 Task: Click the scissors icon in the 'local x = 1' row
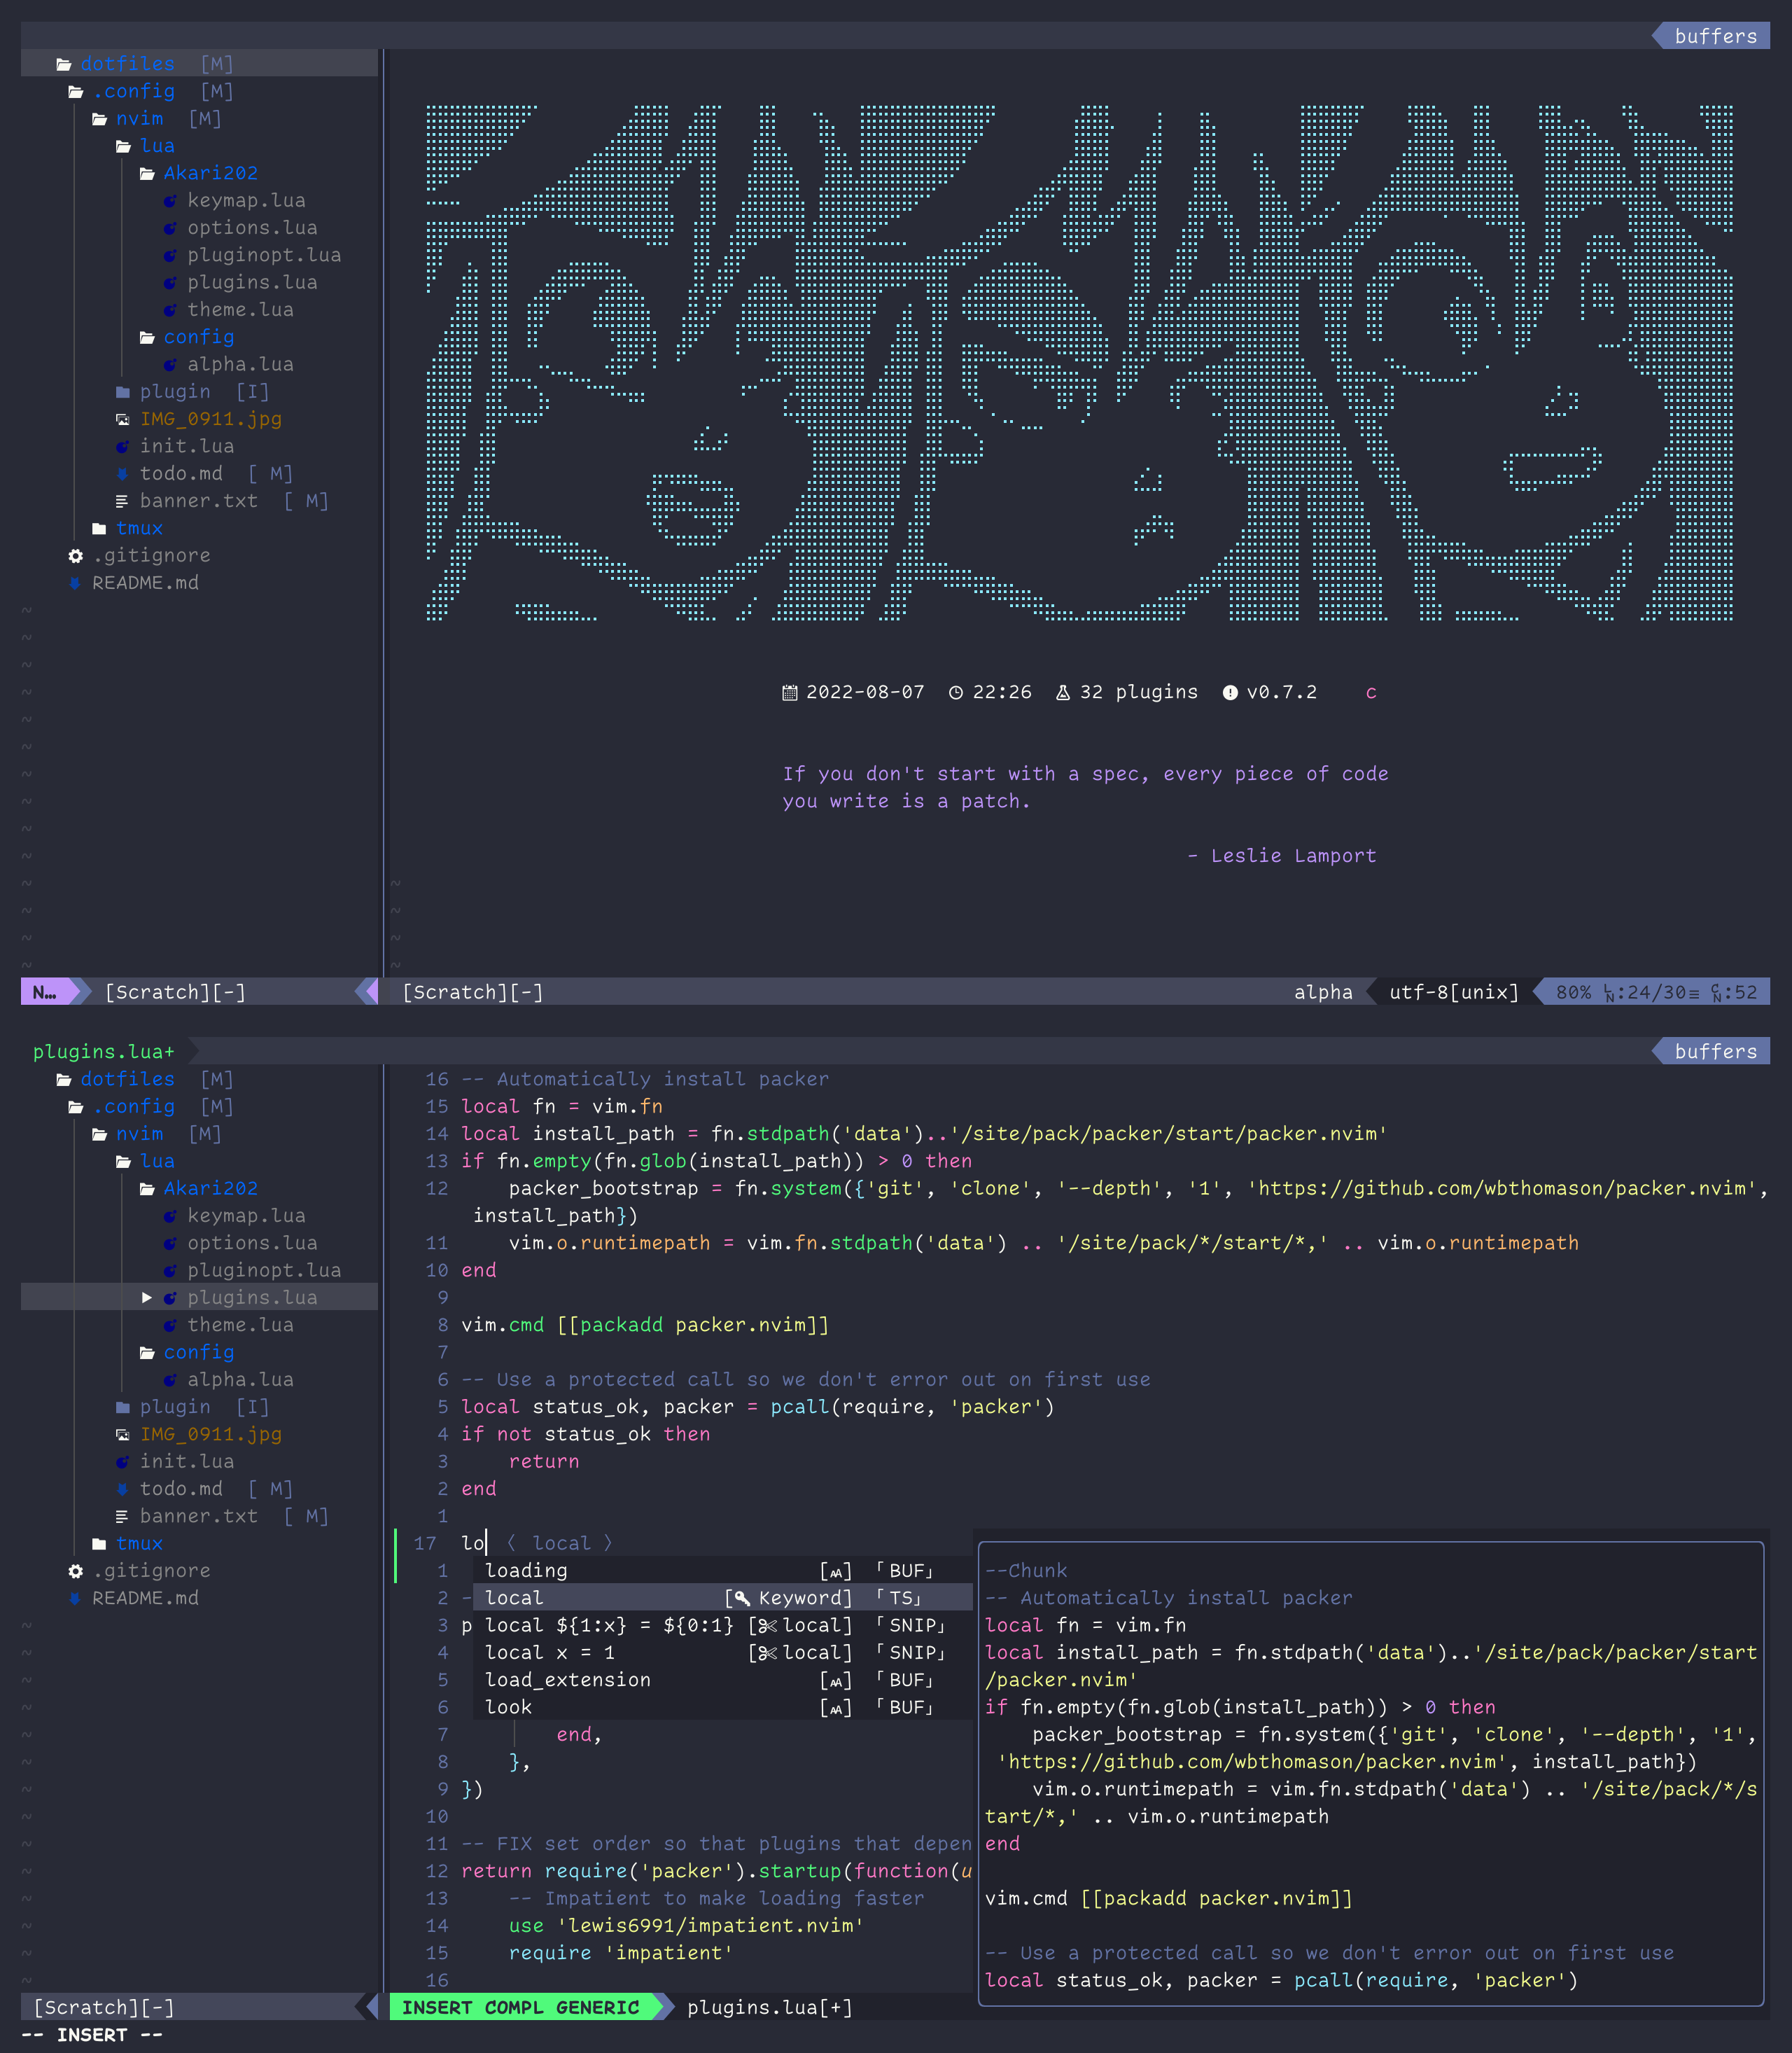pos(767,1652)
